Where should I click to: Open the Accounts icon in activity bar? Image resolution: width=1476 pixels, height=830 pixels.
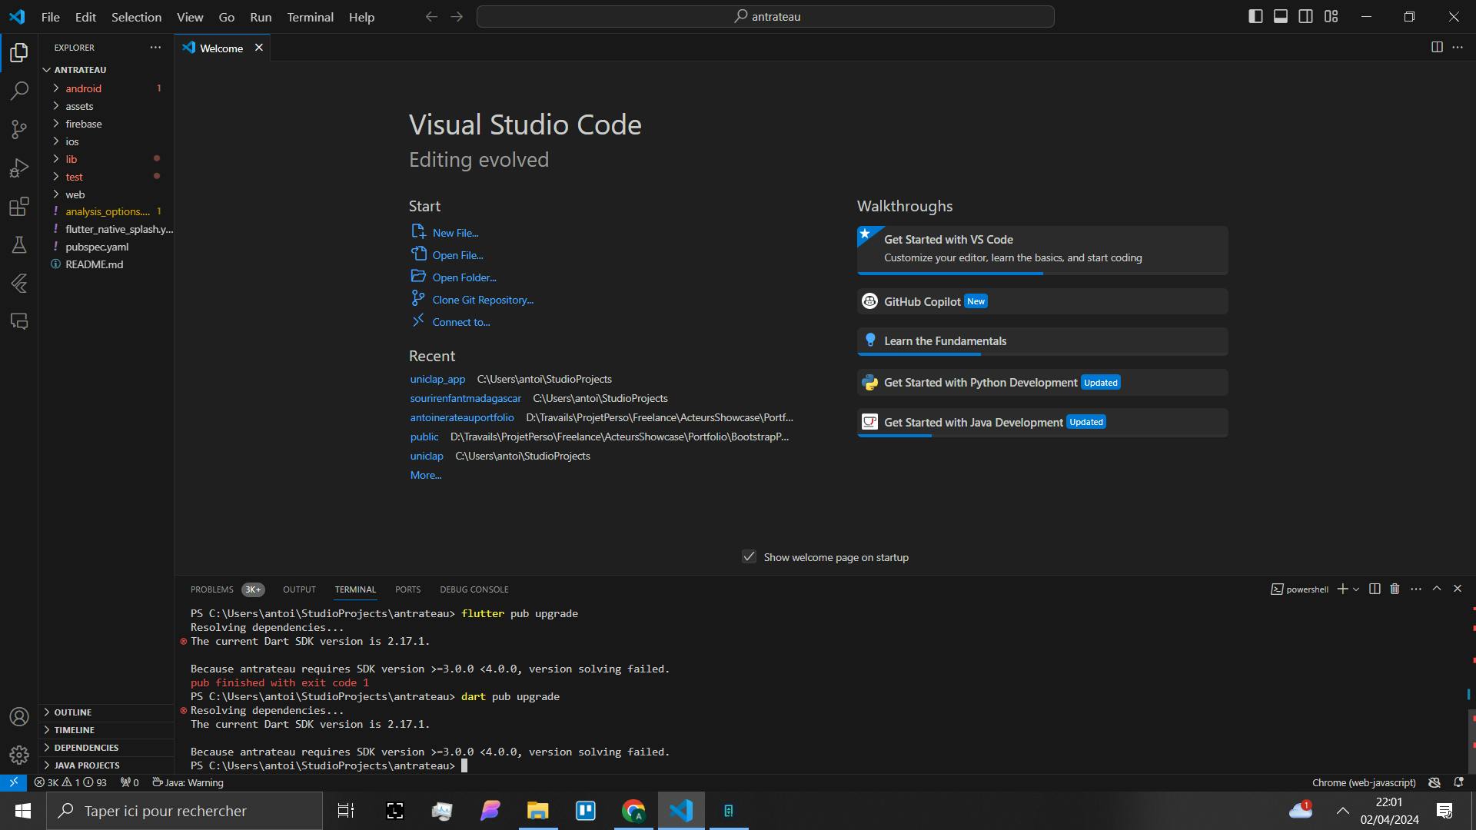(19, 716)
